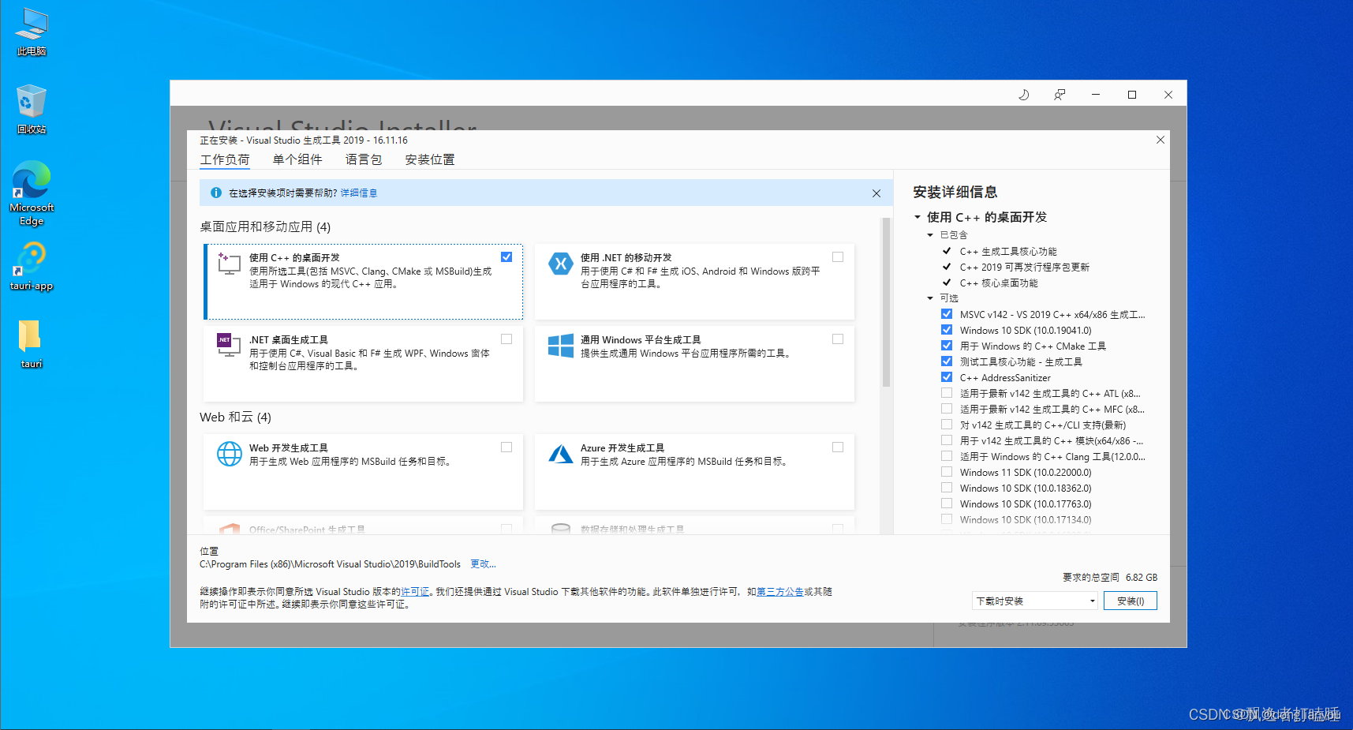Screen dimensions: 1353x730
Task: Switch to the 单个组件 tab
Action: [x=297, y=159]
